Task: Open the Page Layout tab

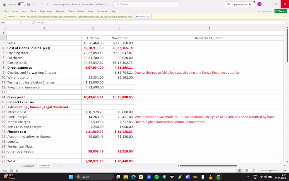Action: [x=46, y=11]
